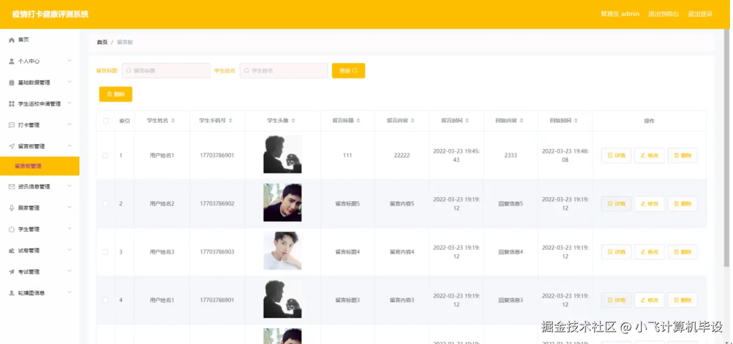Check the checkbox for row 用户姓名2
The height and width of the screenshot is (344, 733).
pos(105,204)
